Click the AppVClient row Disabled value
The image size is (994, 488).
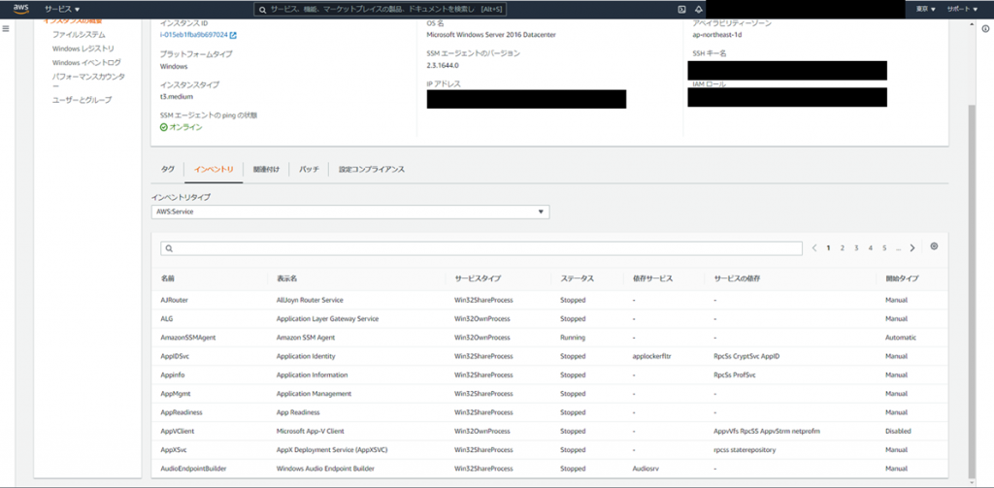(x=898, y=431)
